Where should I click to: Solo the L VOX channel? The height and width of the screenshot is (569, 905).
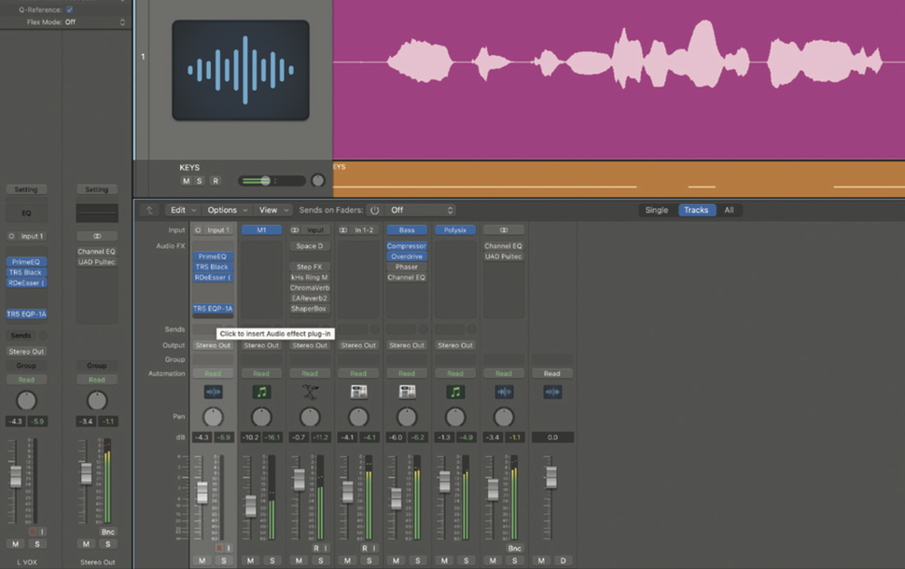pos(37,544)
